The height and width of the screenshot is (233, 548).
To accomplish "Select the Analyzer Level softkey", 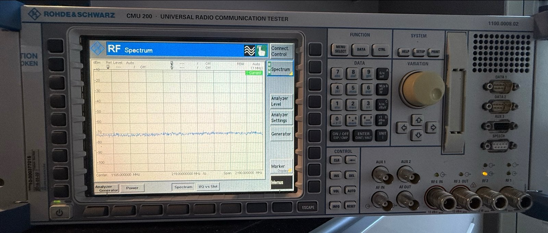I will (281, 101).
